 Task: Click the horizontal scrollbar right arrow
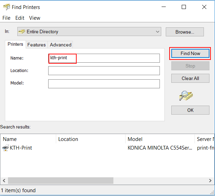point(210,180)
